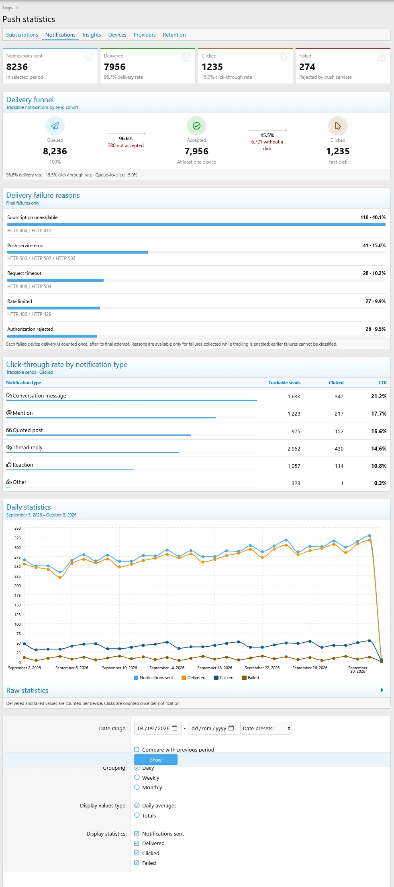Uncheck Clicked statistic checkbox
Viewport: 394px width, 887px height.
[x=137, y=853]
